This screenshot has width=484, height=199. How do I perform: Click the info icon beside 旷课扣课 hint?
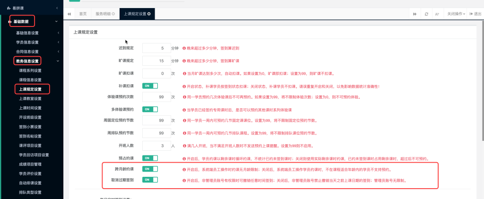184,74
